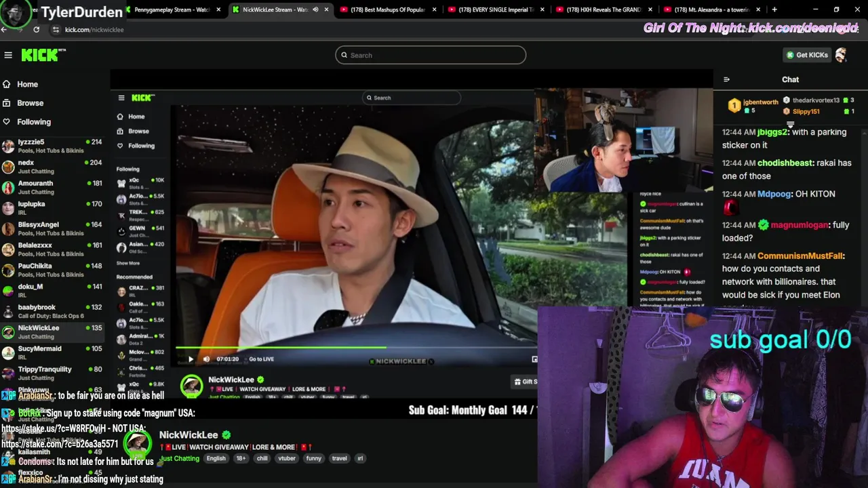This screenshot has width=868, height=488.
Task: Click Go to LIVE in the player
Action: pos(261,359)
